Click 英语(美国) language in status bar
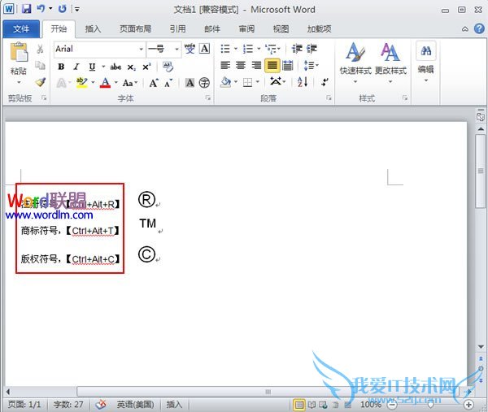The height and width of the screenshot is (412, 488). click(135, 405)
